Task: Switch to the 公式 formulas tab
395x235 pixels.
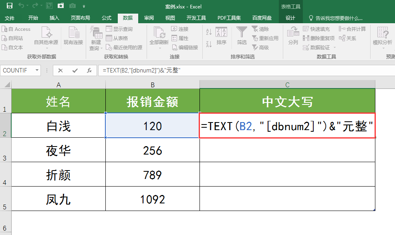Action: (x=107, y=18)
